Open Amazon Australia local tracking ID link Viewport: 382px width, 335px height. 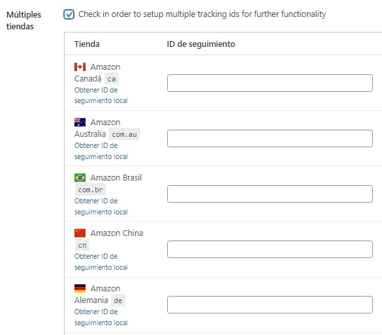pyautogui.click(x=101, y=151)
